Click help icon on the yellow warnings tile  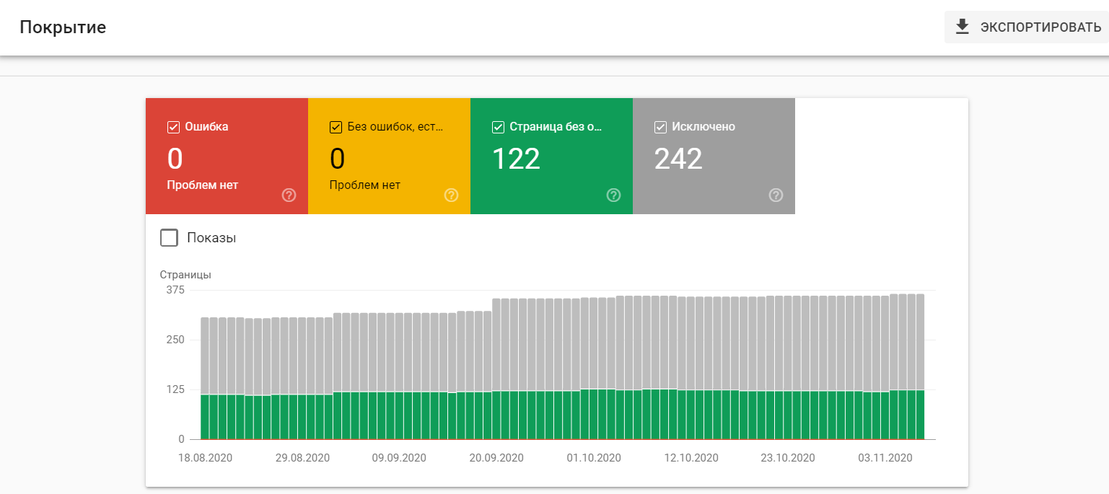point(451,195)
